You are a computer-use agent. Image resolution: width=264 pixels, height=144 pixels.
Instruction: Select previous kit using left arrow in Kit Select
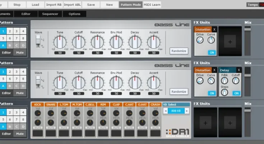pyautogui.click(x=166, y=111)
